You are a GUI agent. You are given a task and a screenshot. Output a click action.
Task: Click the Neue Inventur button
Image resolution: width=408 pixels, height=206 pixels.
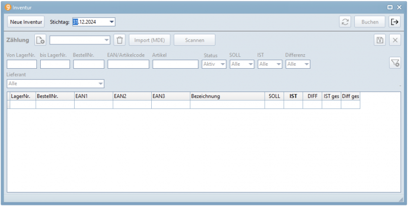tap(26, 22)
